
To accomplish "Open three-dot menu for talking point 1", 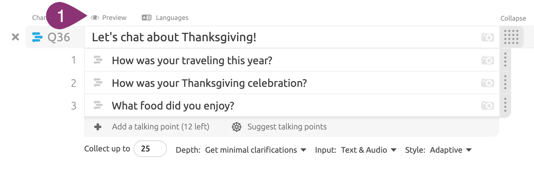I will (505, 60).
